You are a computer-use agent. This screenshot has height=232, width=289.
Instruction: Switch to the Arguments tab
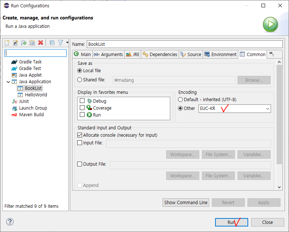[x=108, y=55]
